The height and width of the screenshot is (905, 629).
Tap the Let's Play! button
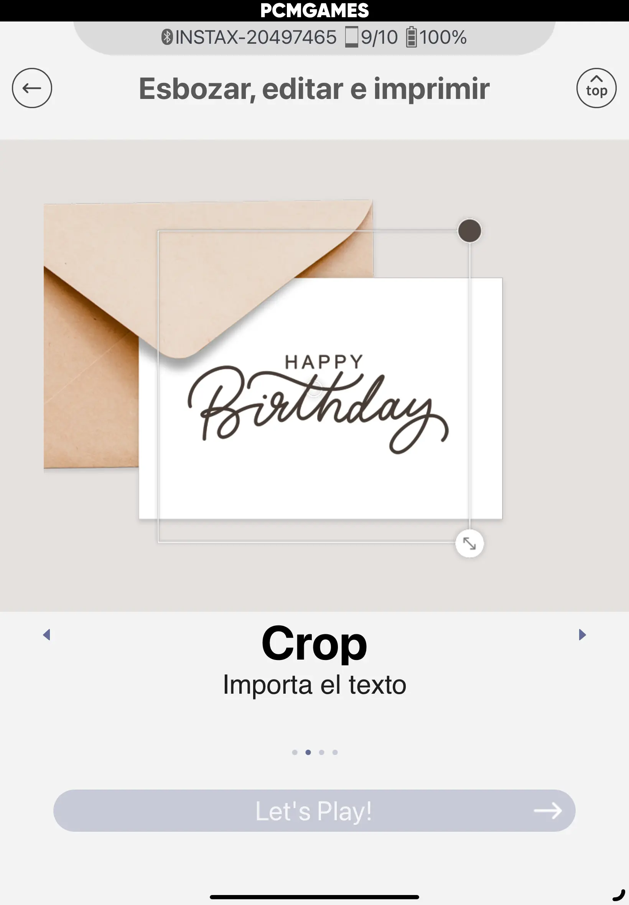click(314, 811)
